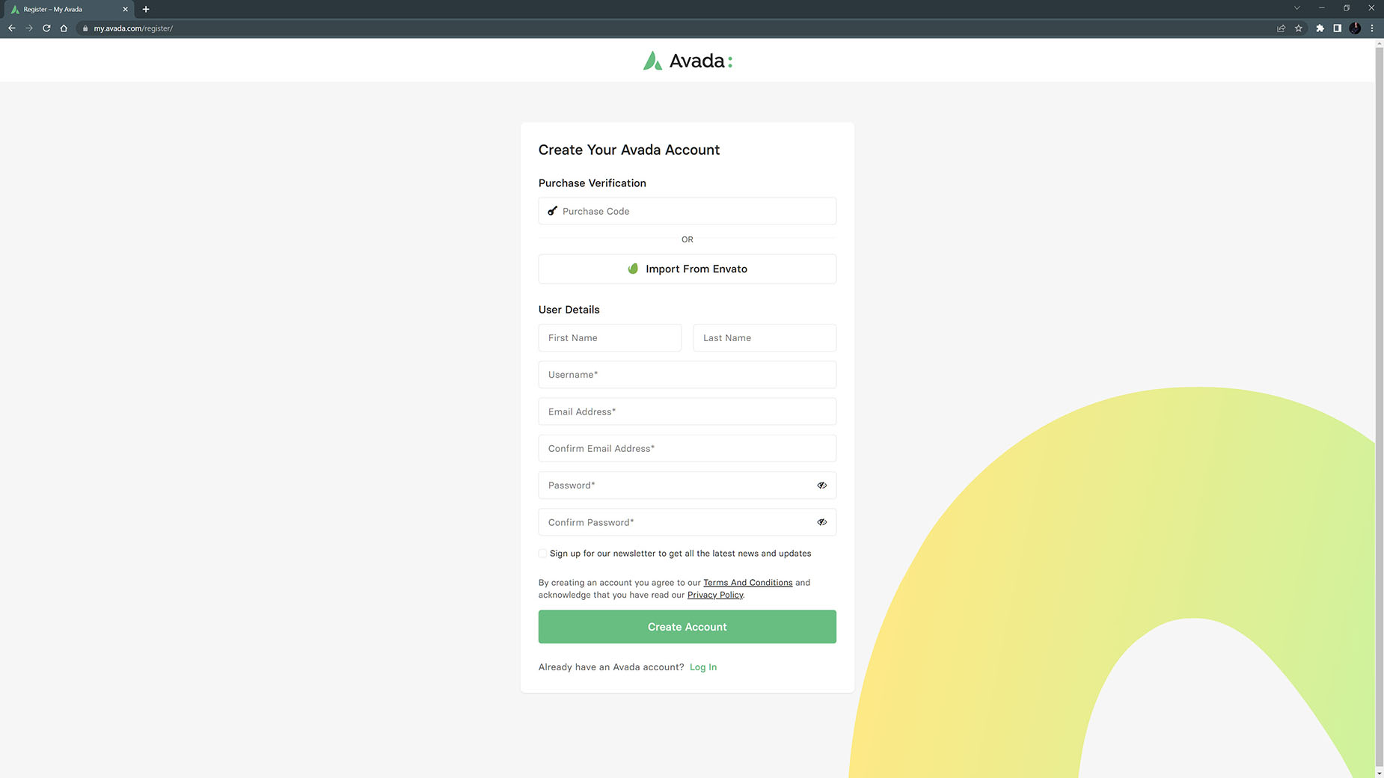Screen dimensions: 1384x778
Task: Focus the Purchase Code input field
Action: tap(688, 211)
